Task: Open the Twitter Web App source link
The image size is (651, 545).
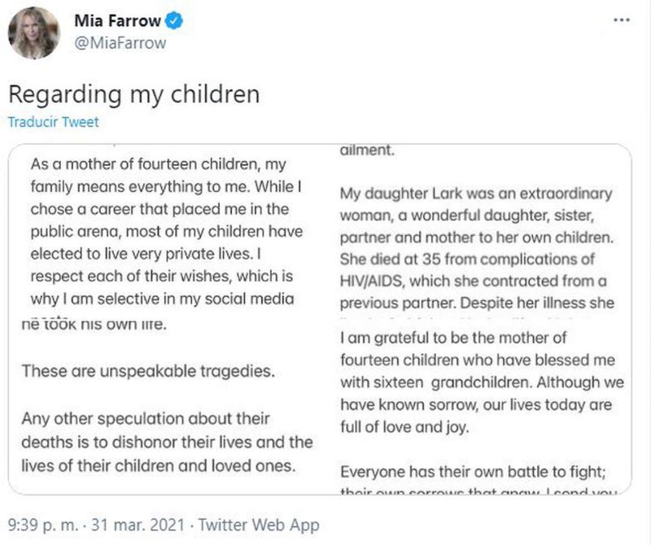Action: (x=259, y=525)
